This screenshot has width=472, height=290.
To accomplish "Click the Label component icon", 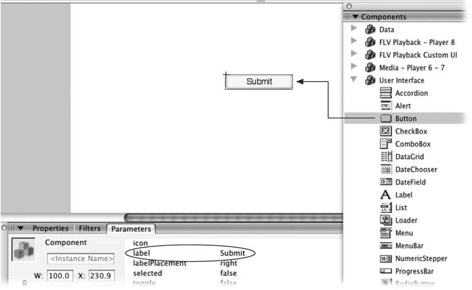I will [x=385, y=194].
